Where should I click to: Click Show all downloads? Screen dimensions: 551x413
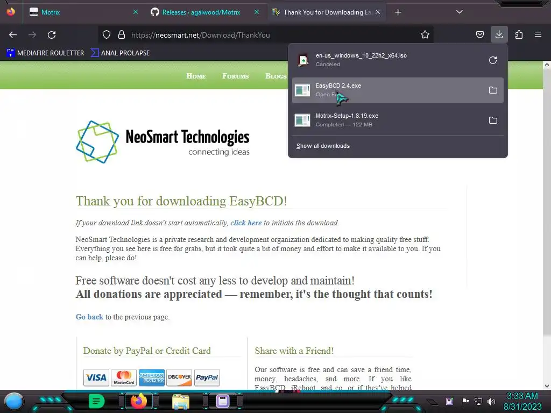(323, 146)
